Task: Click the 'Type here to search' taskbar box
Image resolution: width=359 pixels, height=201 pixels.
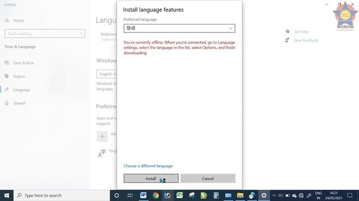Action: point(62,195)
